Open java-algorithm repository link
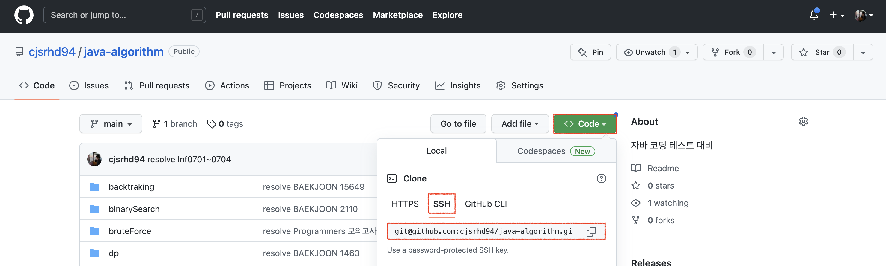The width and height of the screenshot is (886, 266). point(123,52)
